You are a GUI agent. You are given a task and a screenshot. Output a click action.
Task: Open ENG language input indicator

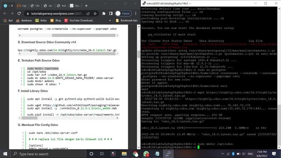(250, 154)
